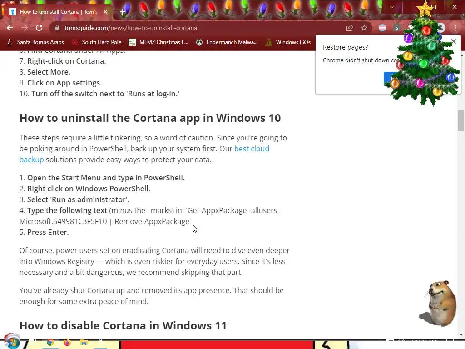Open the Start menu with Santa hat orb
This screenshot has width=465, height=349.
pos(12,342)
